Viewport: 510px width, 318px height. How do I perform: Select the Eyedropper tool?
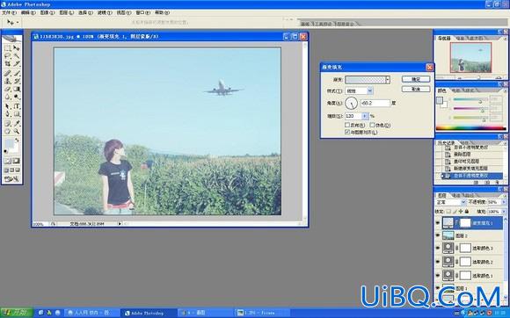(16, 123)
